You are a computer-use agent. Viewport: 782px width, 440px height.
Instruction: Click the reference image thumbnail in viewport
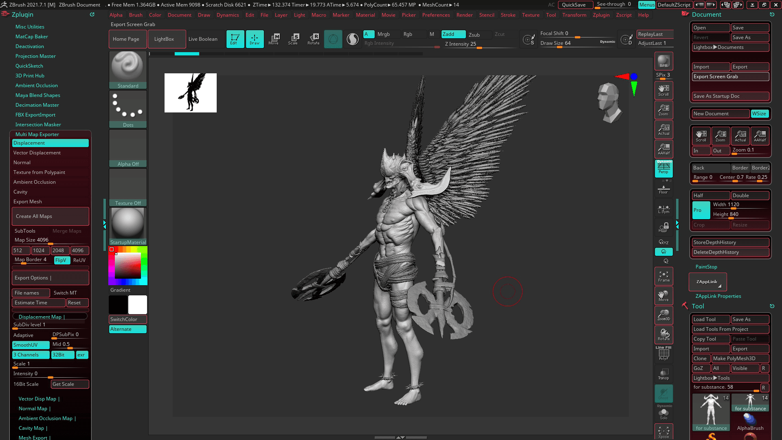point(191,93)
